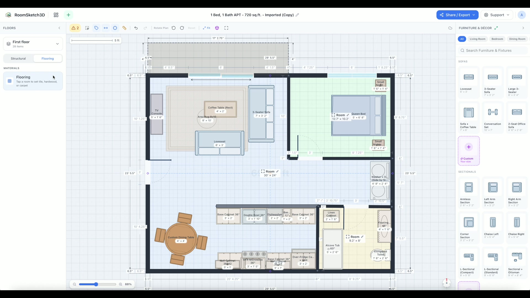Select the Bedroom filter

pos(497,39)
